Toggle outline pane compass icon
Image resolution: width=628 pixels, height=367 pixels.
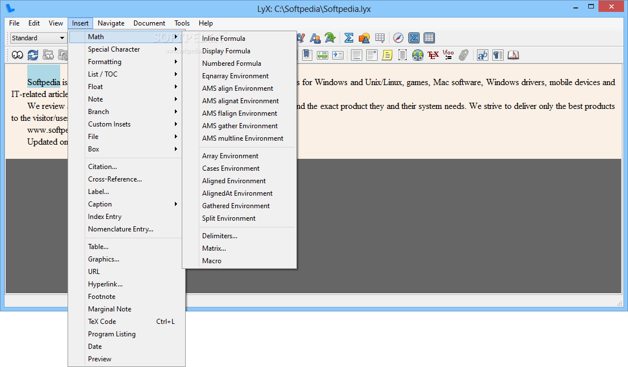(x=398, y=38)
